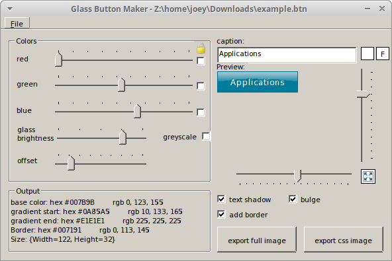Open the File menu
This screenshot has height=261, width=392.
(17, 23)
